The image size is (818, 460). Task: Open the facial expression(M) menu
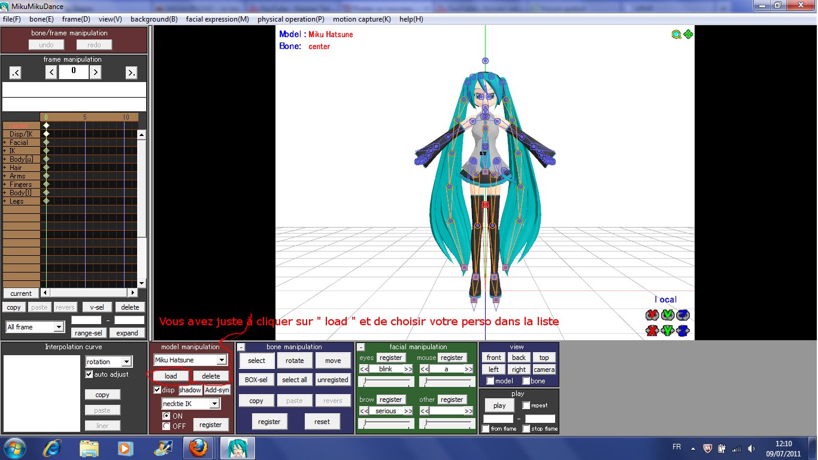(x=217, y=19)
